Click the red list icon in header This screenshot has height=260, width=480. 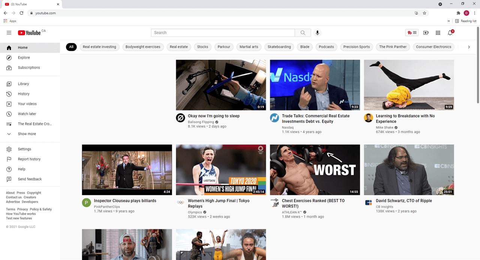pos(412,33)
